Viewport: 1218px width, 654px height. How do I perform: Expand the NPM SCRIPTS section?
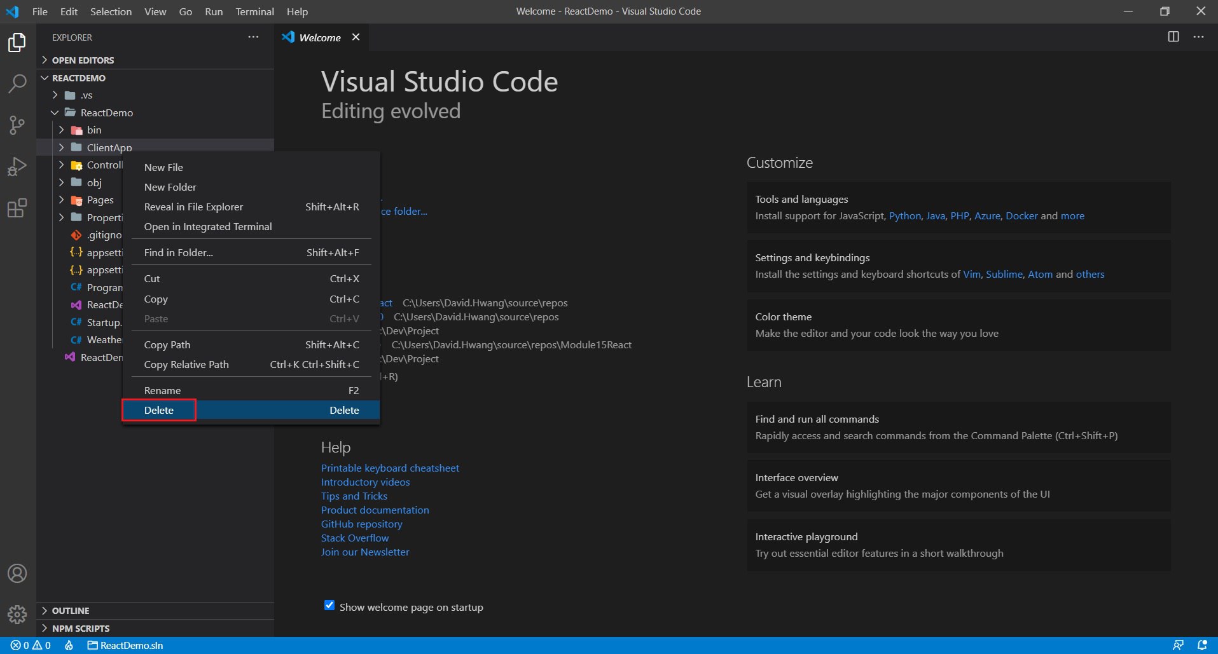(x=155, y=628)
